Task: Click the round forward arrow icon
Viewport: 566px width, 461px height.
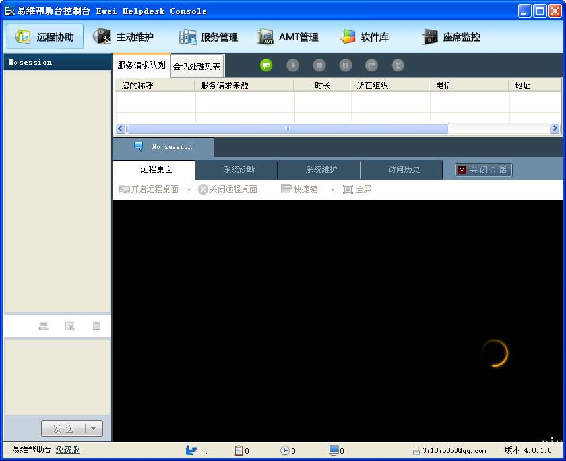Action: [x=372, y=65]
